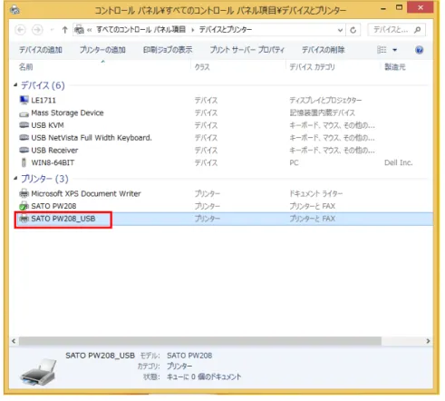Viewport: 445px width, 401px height.
Task: Go up one folder level arrow
Action: (64, 30)
